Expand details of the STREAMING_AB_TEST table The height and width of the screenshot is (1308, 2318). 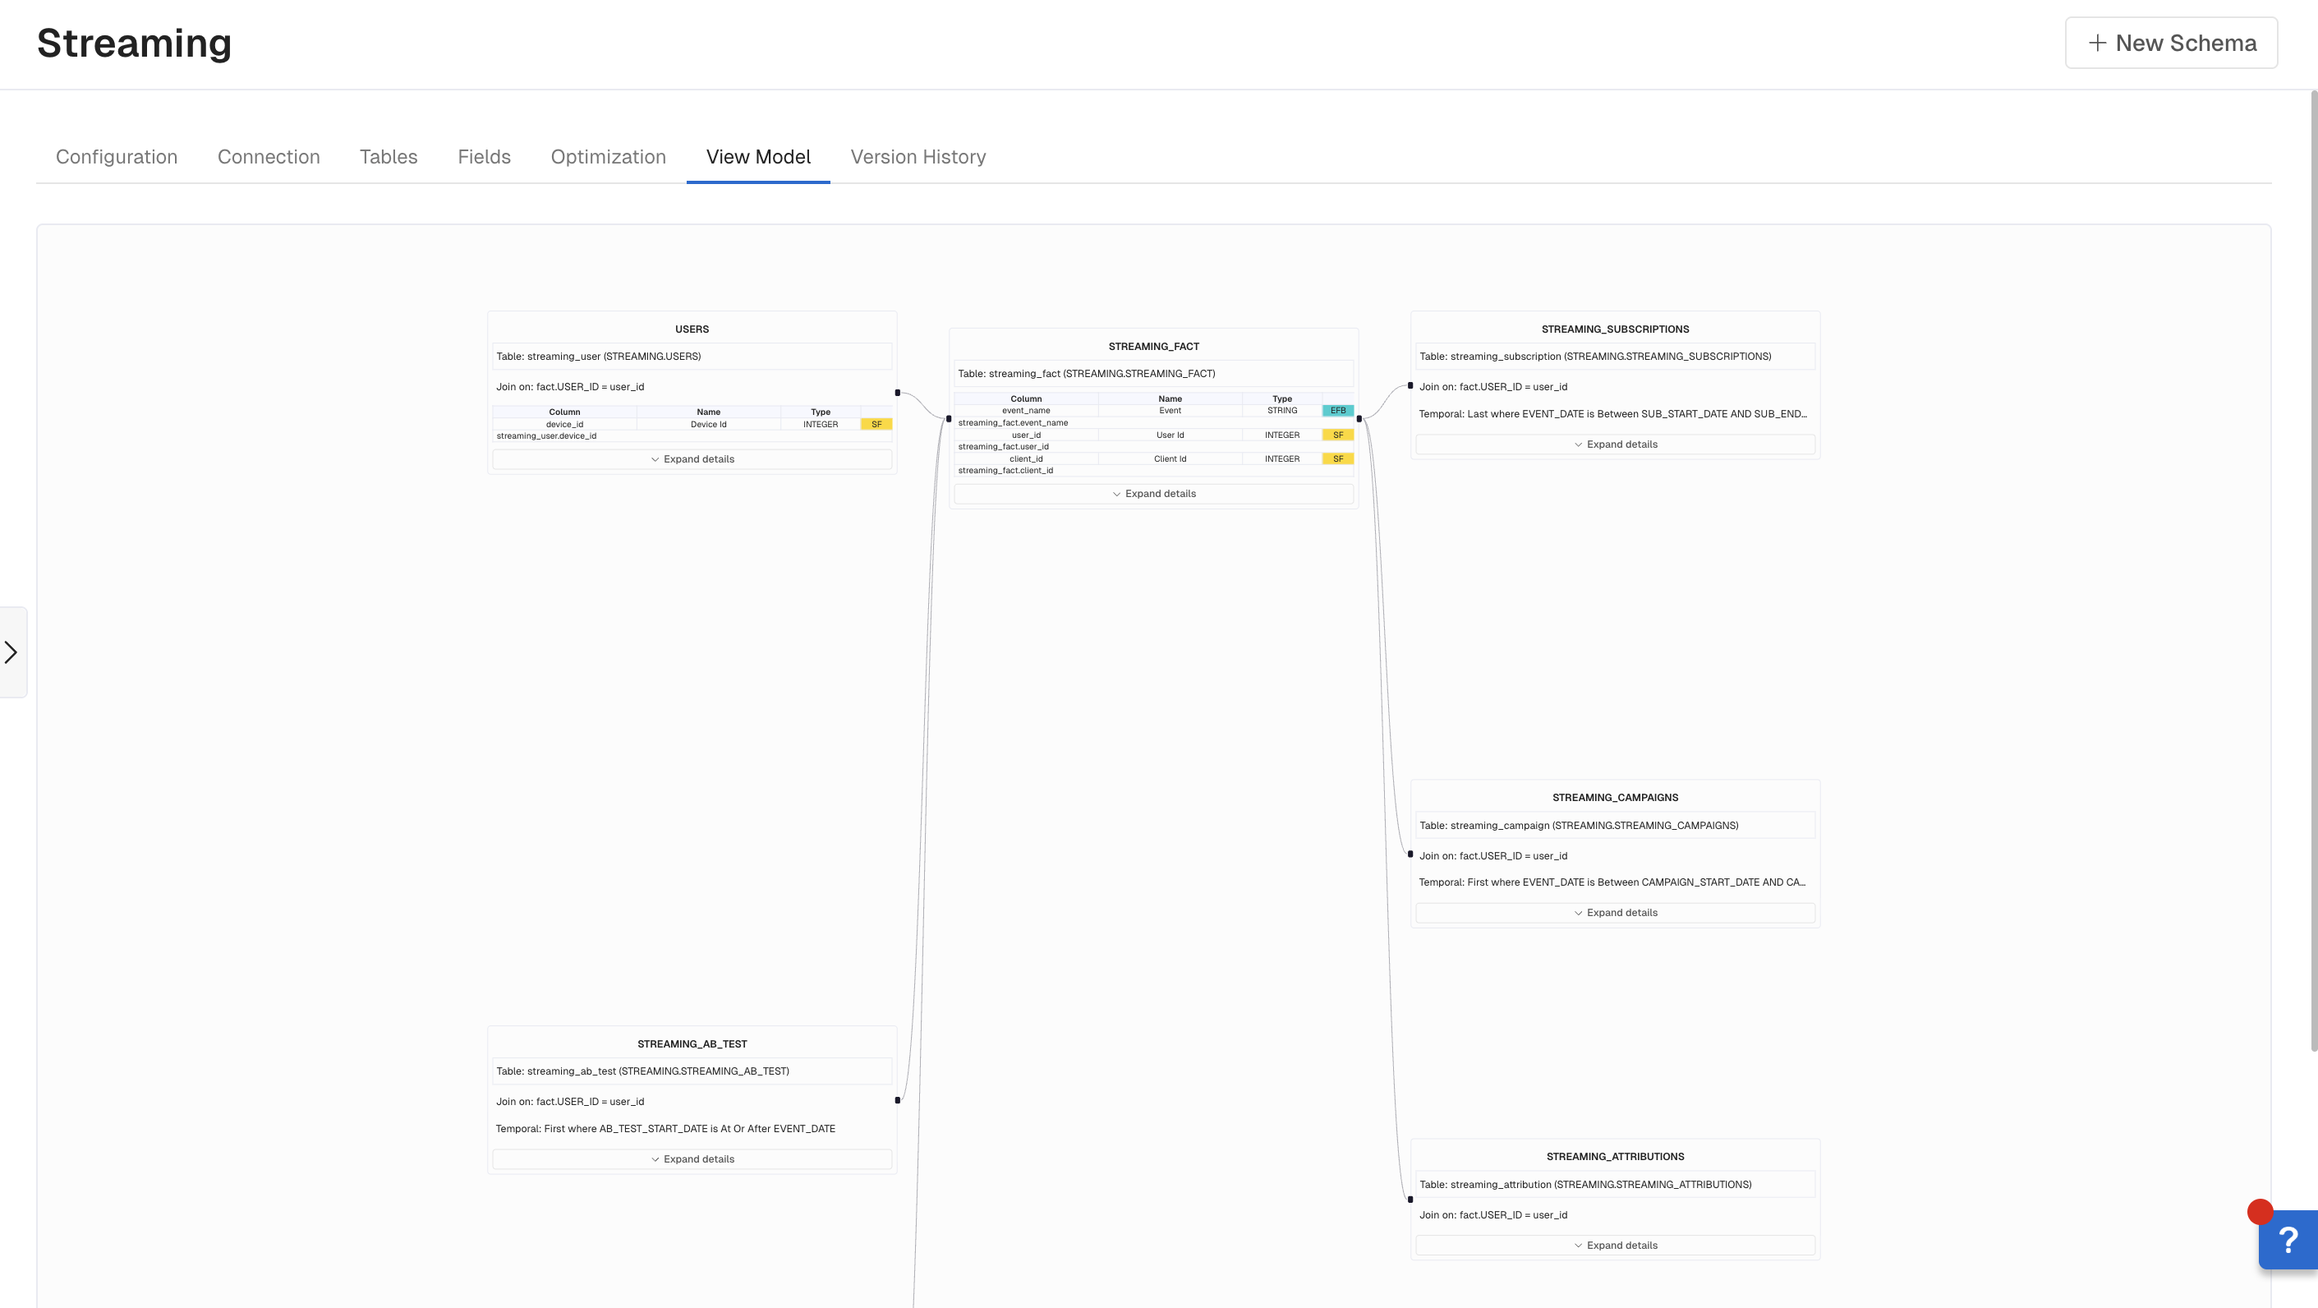692,1159
